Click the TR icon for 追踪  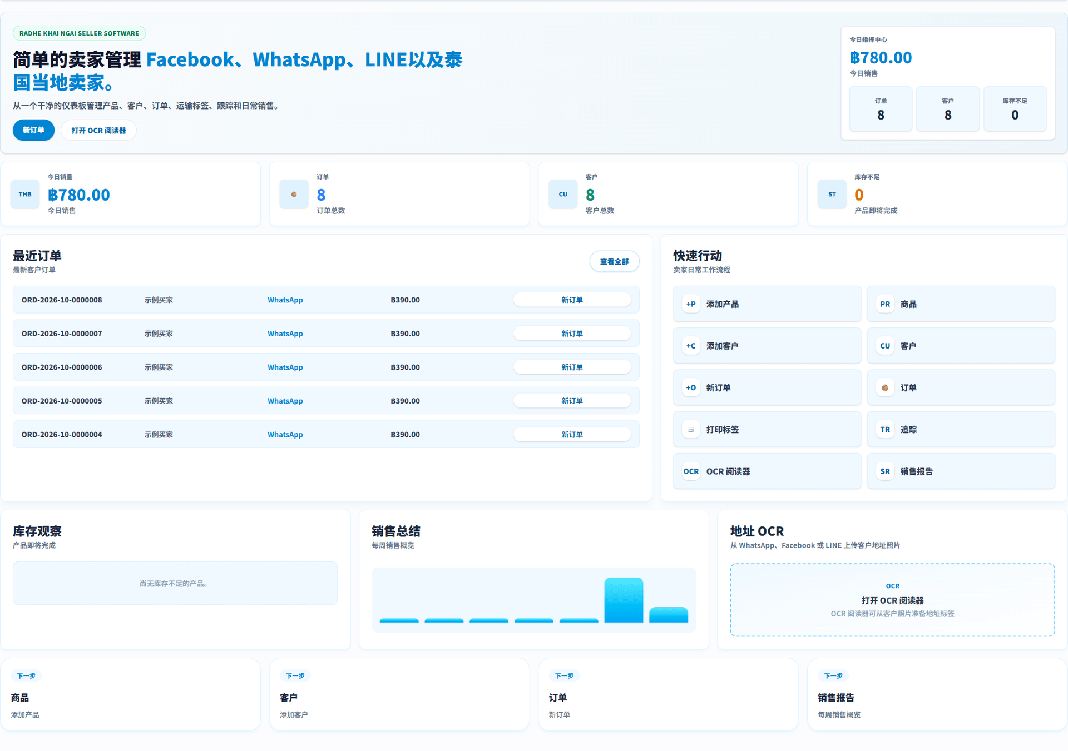click(885, 430)
